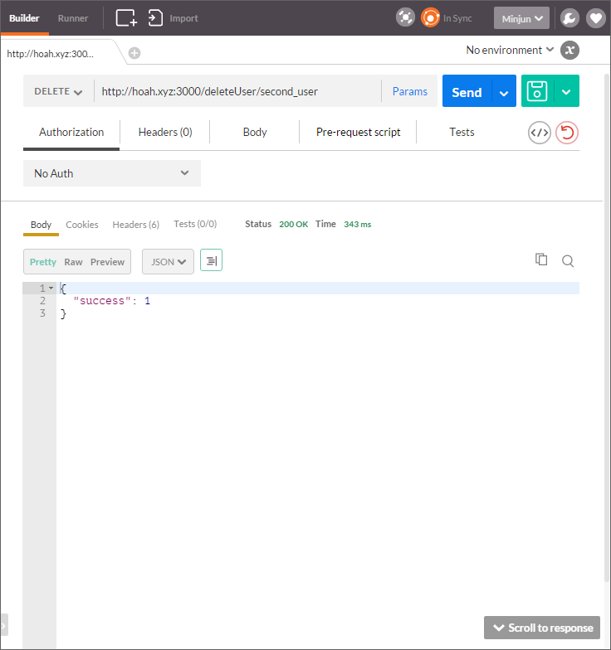Open the JSON format dropdown
This screenshot has height=650, width=611.
click(x=168, y=262)
